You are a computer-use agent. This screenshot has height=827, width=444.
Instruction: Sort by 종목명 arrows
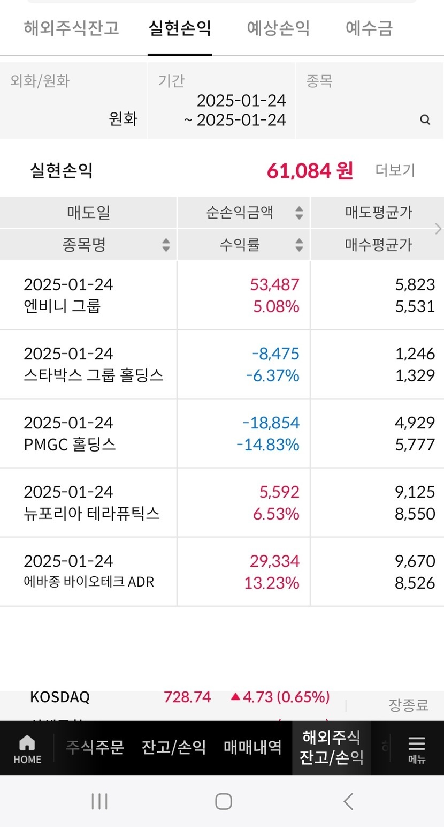[x=166, y=245]
